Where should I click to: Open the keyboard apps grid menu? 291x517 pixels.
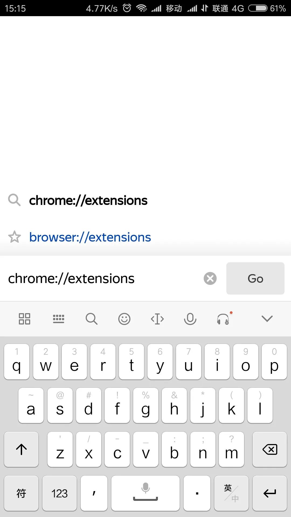click(x=24, y=319)
